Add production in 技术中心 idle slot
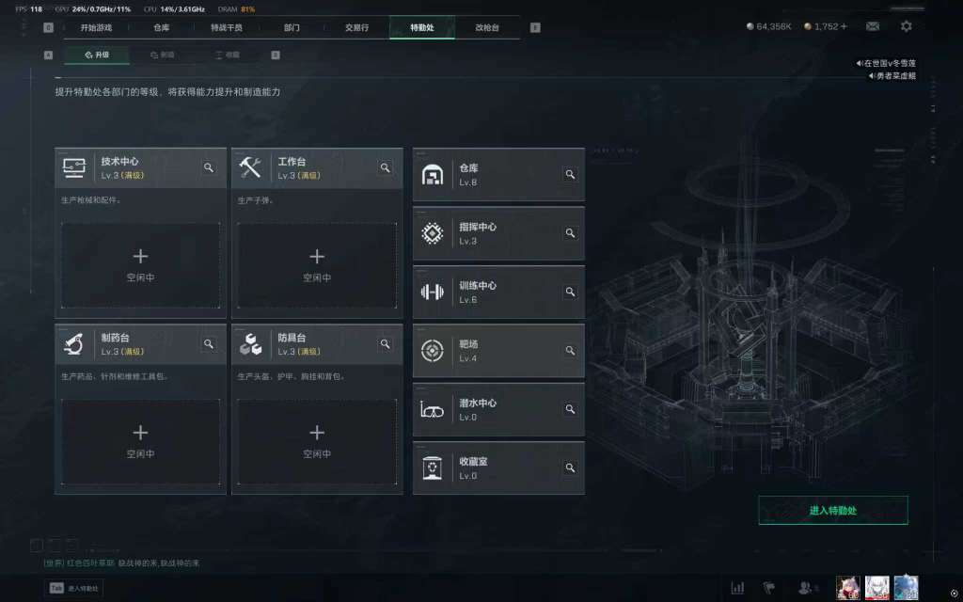 141,265
